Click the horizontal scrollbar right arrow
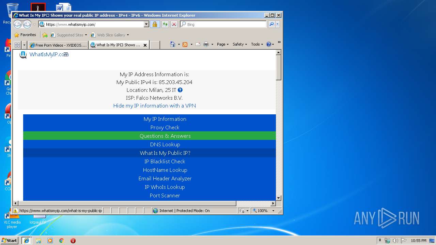Image resolution: width=436 pixels, height=245 pixels. tap(273, 203)
